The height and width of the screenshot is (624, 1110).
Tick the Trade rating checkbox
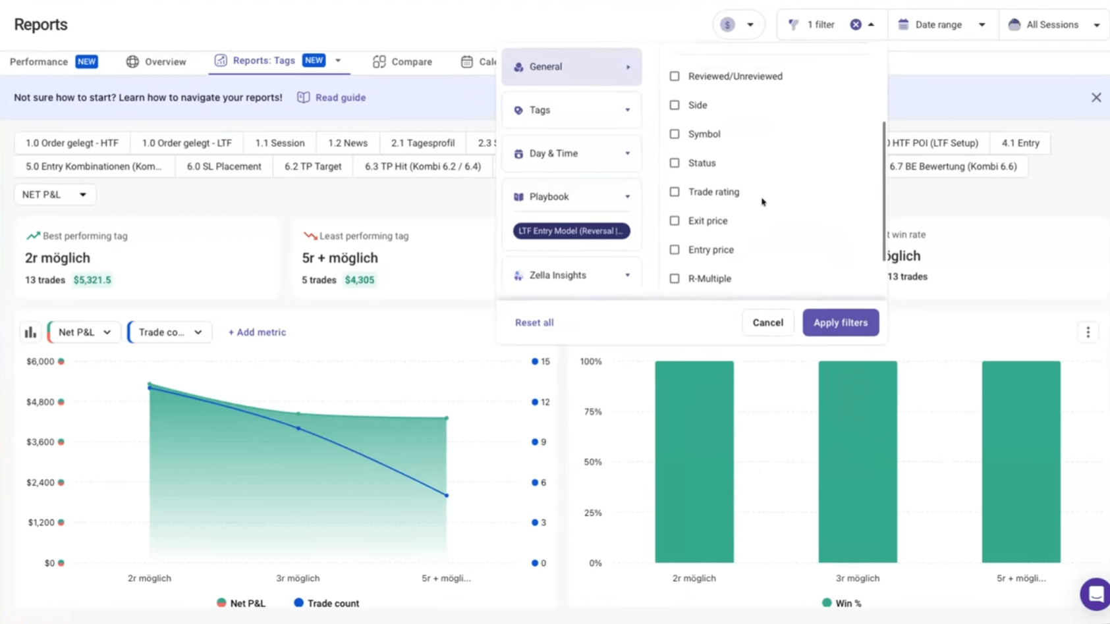(x=675, y=192)
